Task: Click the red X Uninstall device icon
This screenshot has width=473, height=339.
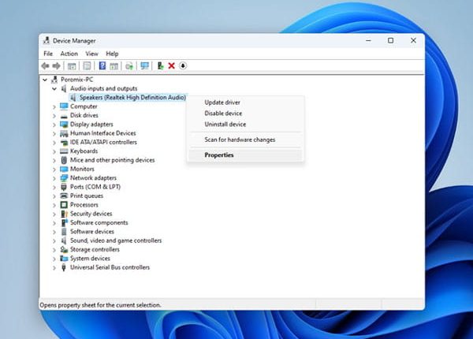Action: pos(171,65)
